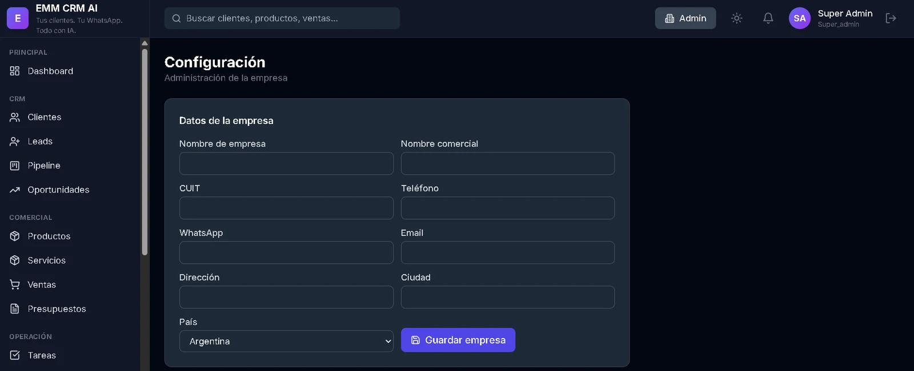
Task: Click the Email input field
Action: coord(508,252)
